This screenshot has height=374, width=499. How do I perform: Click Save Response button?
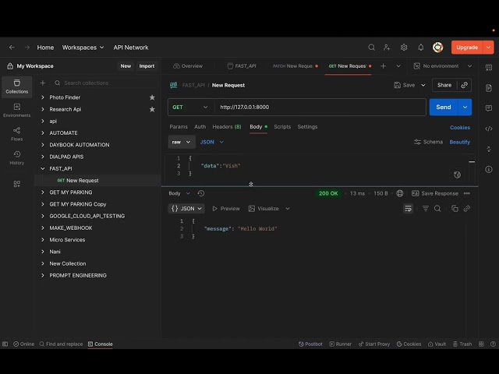pyautogui.click(x=435, y=193)
